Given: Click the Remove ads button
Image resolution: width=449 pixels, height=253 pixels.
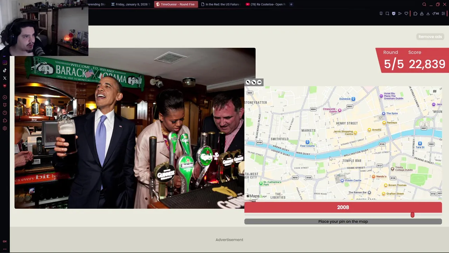Looking at the screenshot, I should click(430, 37).
